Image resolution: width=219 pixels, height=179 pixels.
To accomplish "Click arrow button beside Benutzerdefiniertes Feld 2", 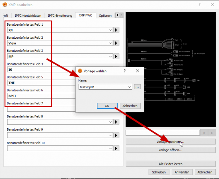I will tap(116, 43).
